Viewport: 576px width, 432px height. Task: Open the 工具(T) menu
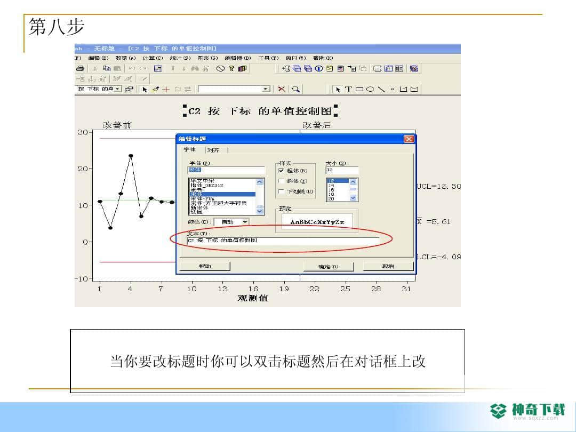tap(268, 58)
